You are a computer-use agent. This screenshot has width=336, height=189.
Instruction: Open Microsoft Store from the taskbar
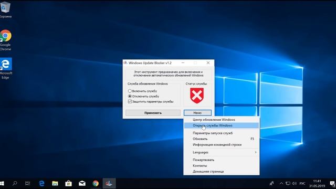[x=69, y=183]
